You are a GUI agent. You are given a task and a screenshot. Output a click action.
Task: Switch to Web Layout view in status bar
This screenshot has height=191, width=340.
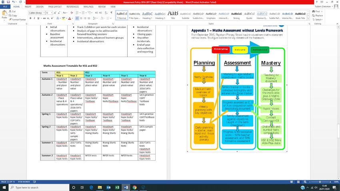[305, 182]
